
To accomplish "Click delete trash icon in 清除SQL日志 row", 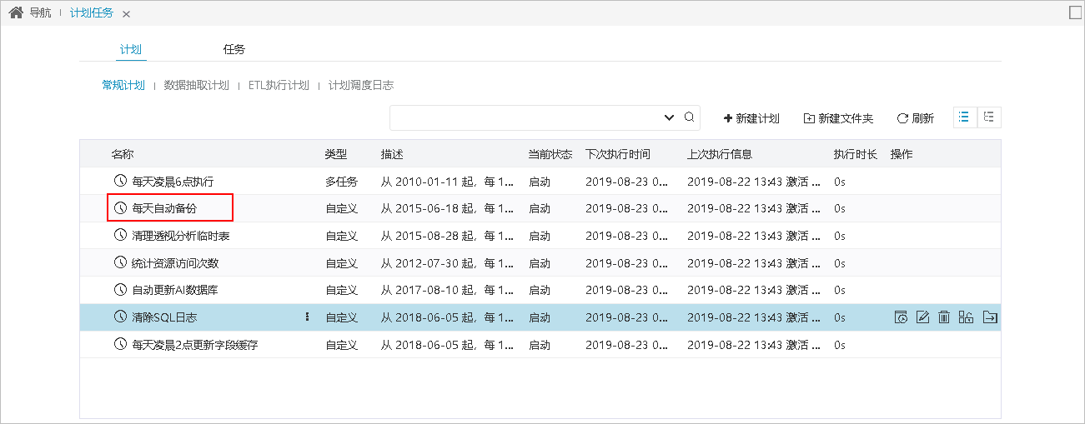I will [944, 317].
